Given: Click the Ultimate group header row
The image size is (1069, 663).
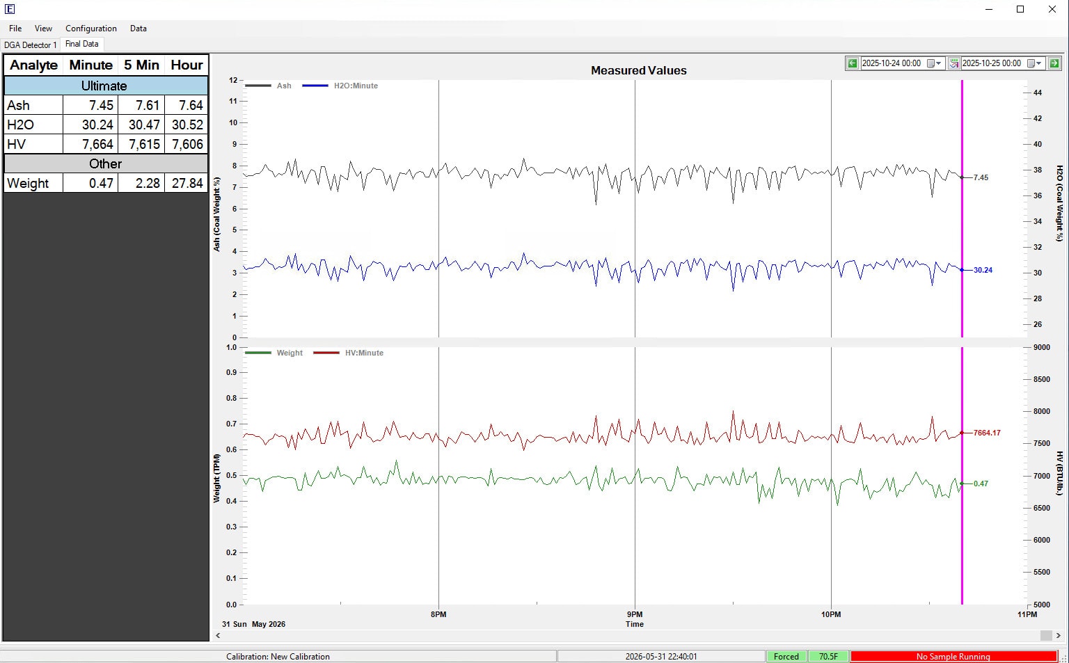Looking at the screenshot, I should coord(106,86).
